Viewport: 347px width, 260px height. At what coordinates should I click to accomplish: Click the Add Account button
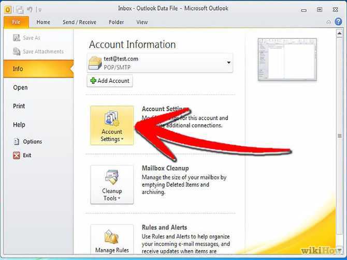pos(110,81)
